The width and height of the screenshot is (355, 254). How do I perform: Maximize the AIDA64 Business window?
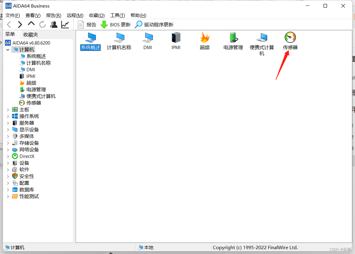[325, 6]
